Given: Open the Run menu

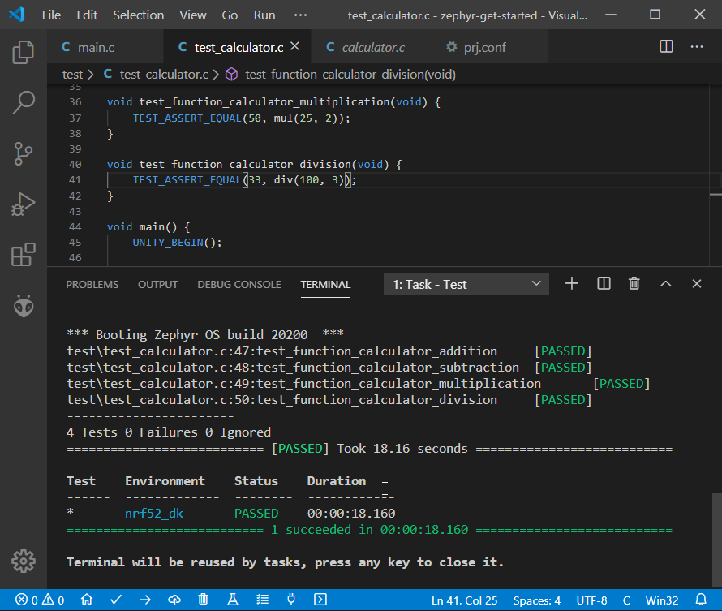Looking at the screenshot, I should [x=264, y=15].
